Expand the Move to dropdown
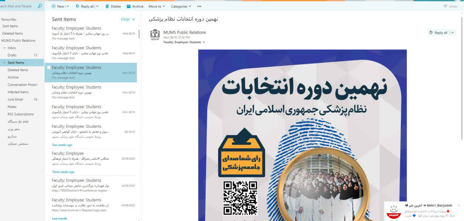Image resolution: width=464 pixels, height=221 pixels. tap(157, 7)
